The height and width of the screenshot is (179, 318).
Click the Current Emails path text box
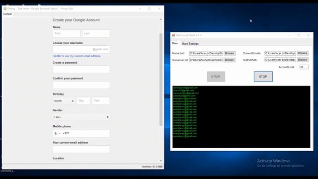click(x=280, y=53)
